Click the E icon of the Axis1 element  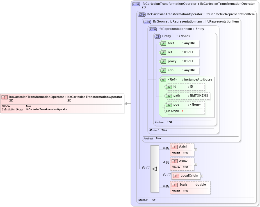[175, 146]
